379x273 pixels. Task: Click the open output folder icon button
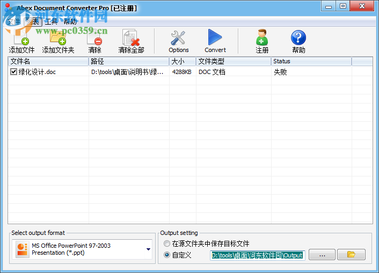(351, 254)
